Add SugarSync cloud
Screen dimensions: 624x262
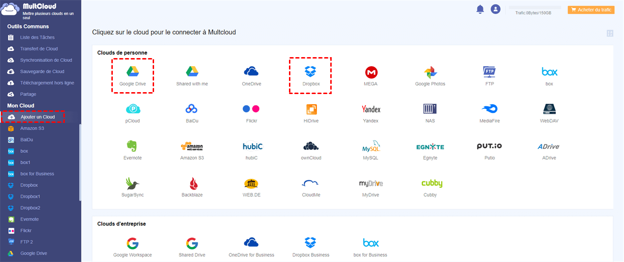click(132, 183)
